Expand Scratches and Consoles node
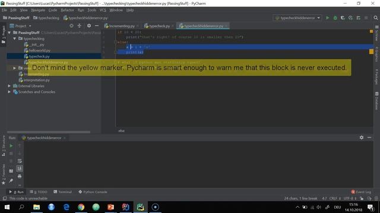Viewport: 380px width, 213px height. tap(9, 92)
